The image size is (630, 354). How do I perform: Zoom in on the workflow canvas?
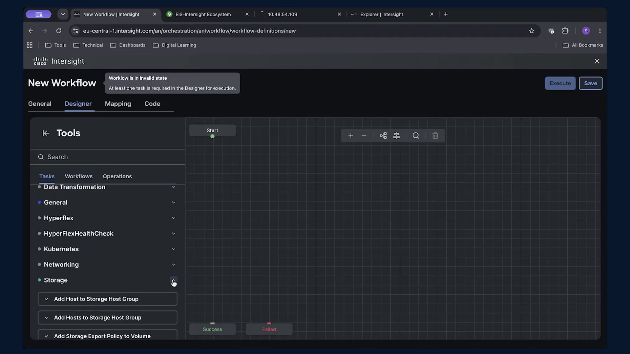point(350,136)
